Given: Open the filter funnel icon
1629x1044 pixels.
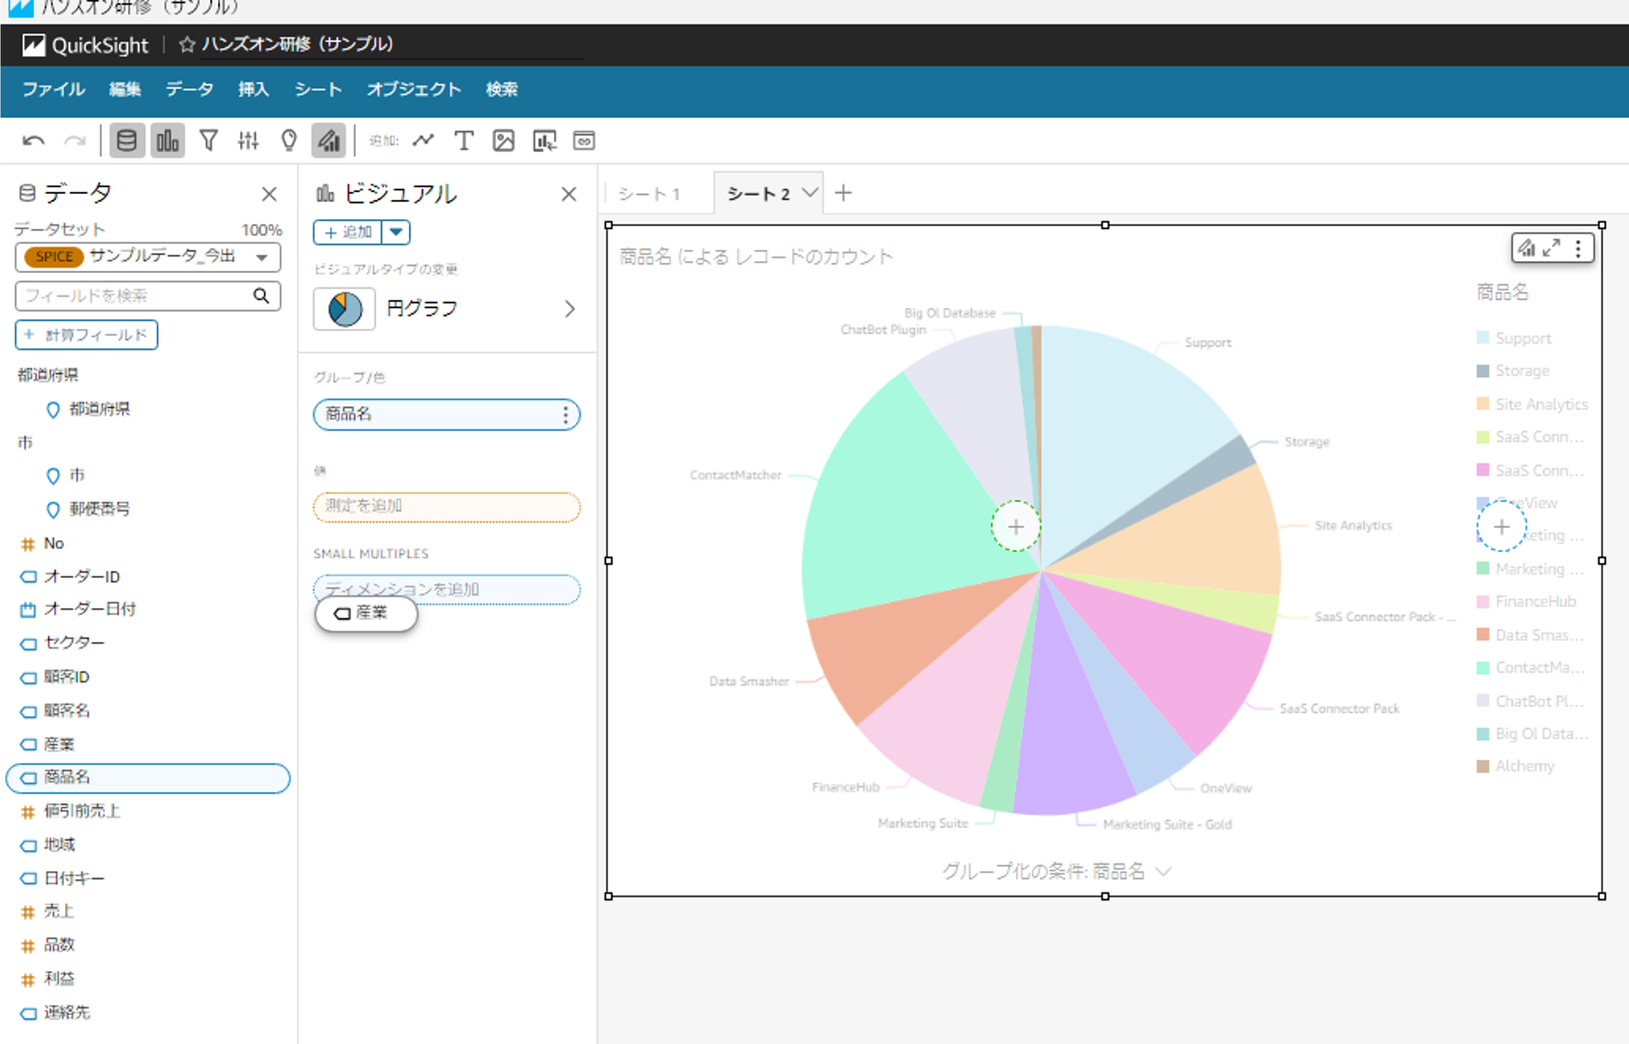Looking at the screenshot, I should tap(208, 141).
